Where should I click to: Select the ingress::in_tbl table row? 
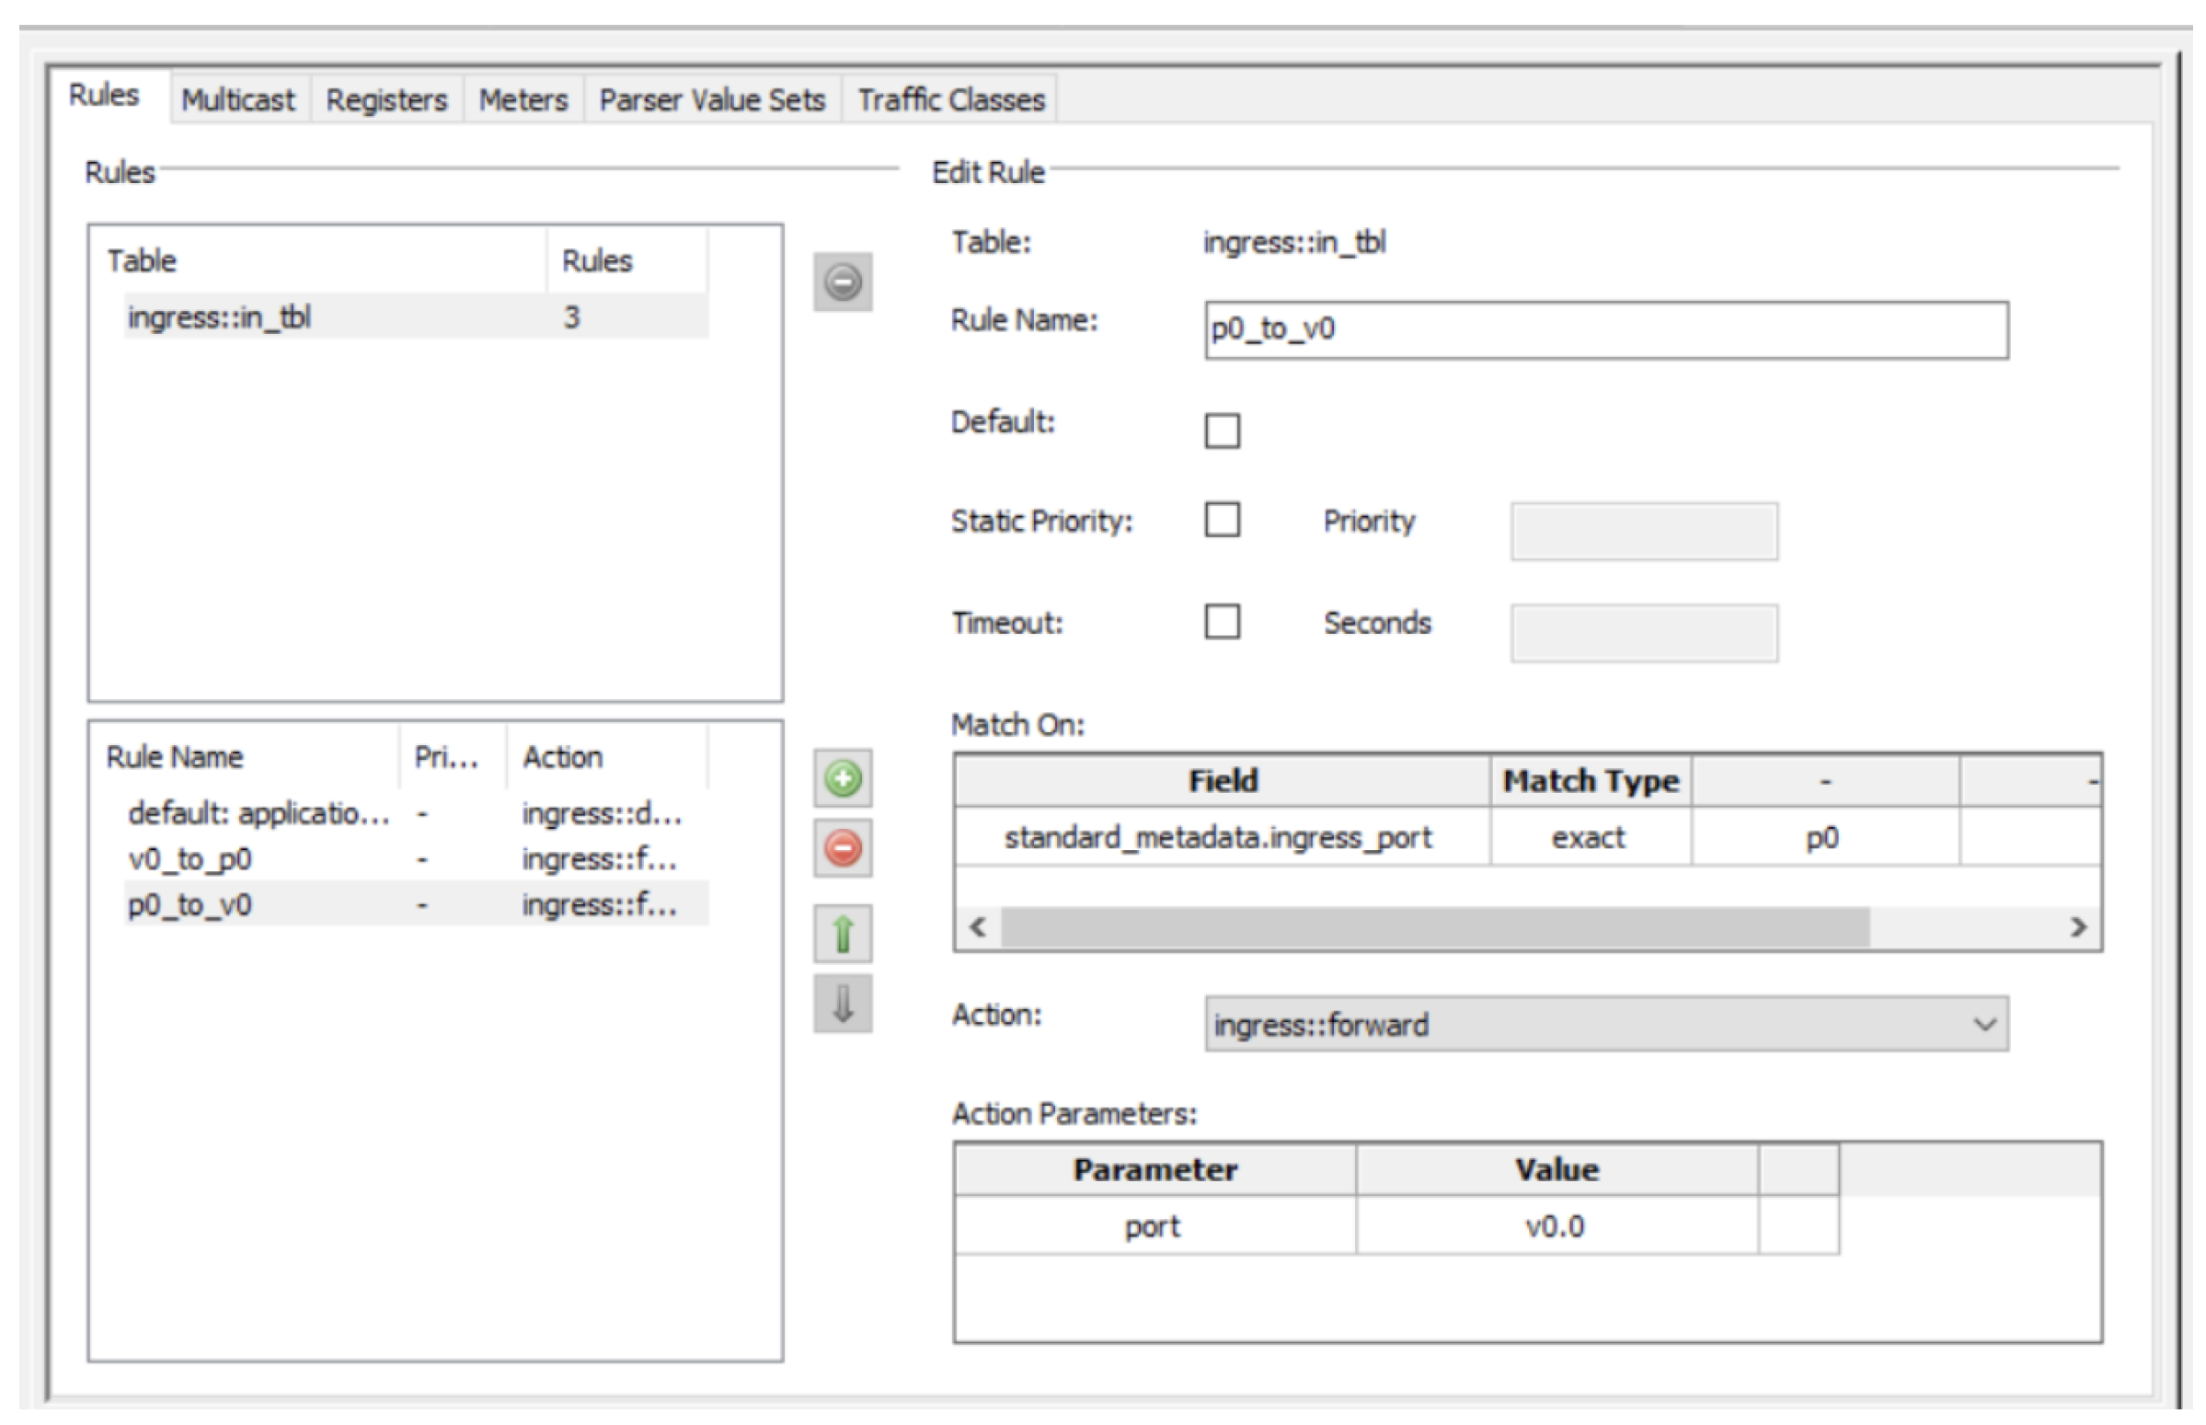[x=219, y=317]
